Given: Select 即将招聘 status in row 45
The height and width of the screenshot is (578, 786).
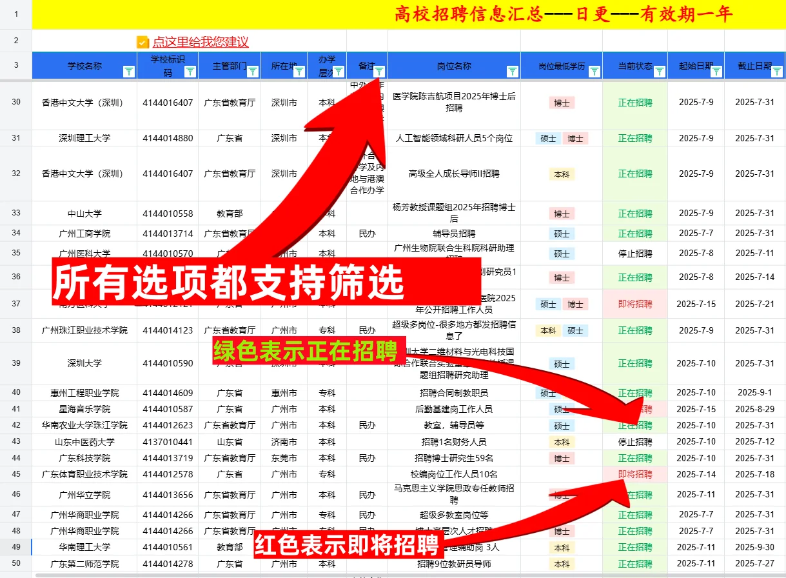Looking at the screenshot, I should pyautogui.click(x=635, y=474).
